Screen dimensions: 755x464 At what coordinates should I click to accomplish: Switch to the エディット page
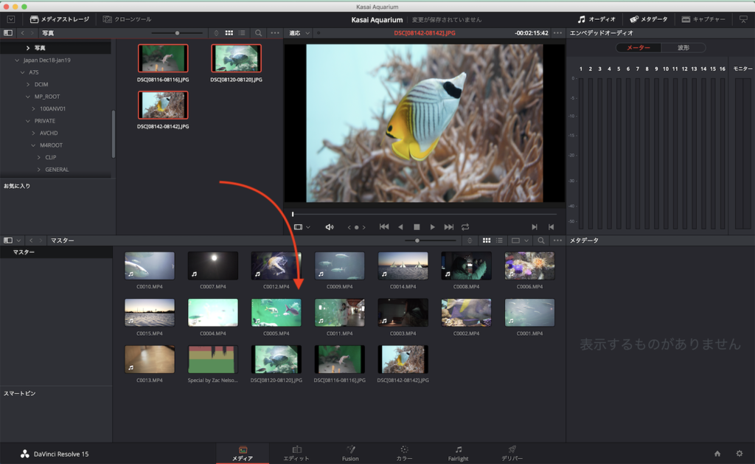click(296, 453)
